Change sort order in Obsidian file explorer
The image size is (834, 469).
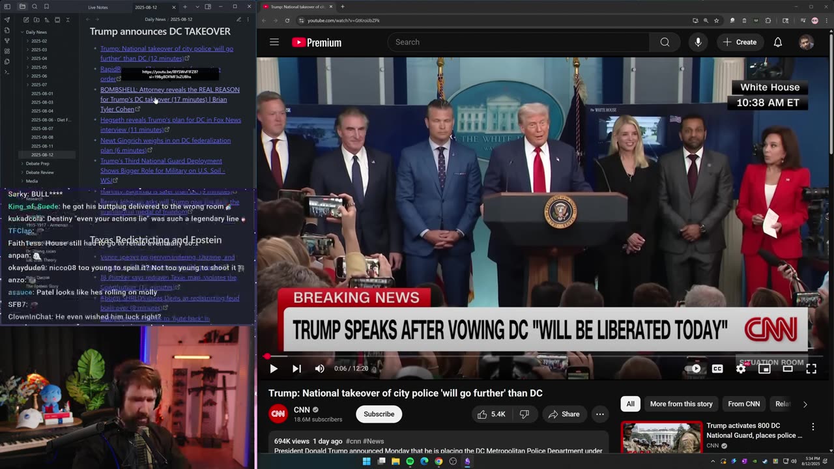point(46,20)
